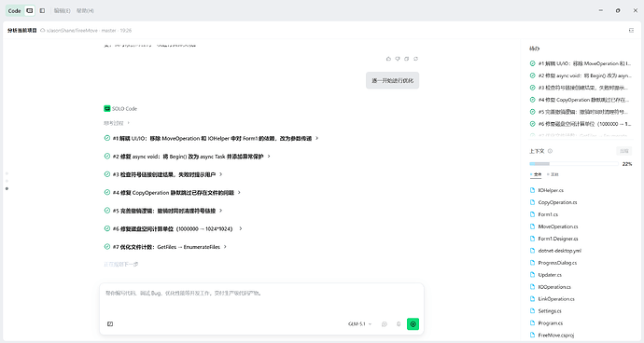Click check icon of step #7 GetFiles in chat
Viewport: 644px width, 343px height.
pos(107,247)
